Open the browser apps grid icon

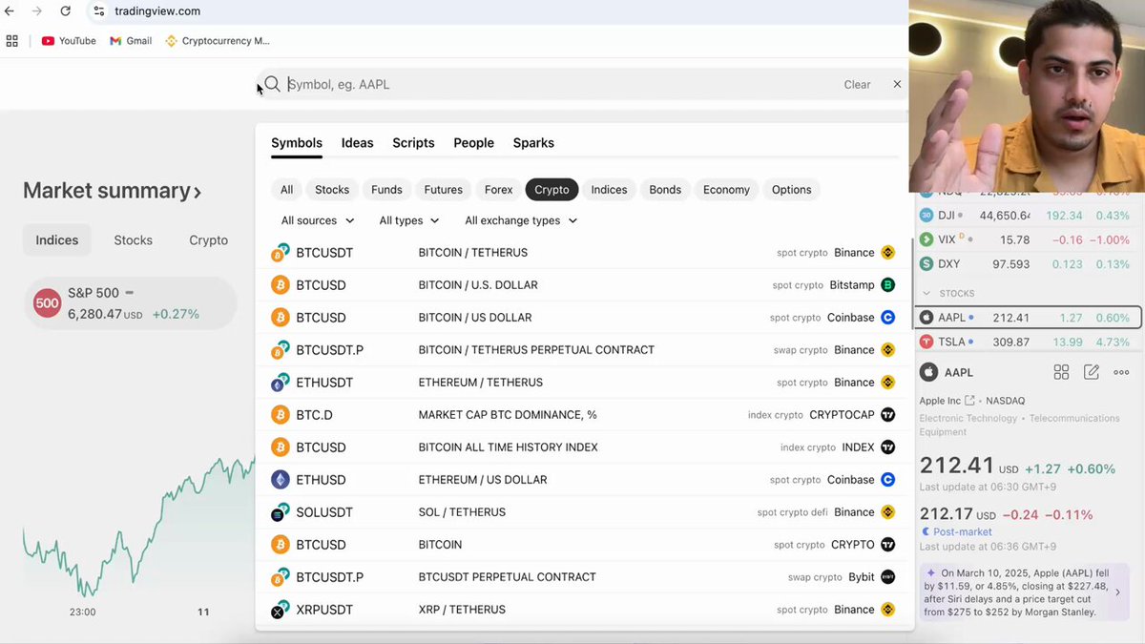pyautogui.click(x=12, y=41)
